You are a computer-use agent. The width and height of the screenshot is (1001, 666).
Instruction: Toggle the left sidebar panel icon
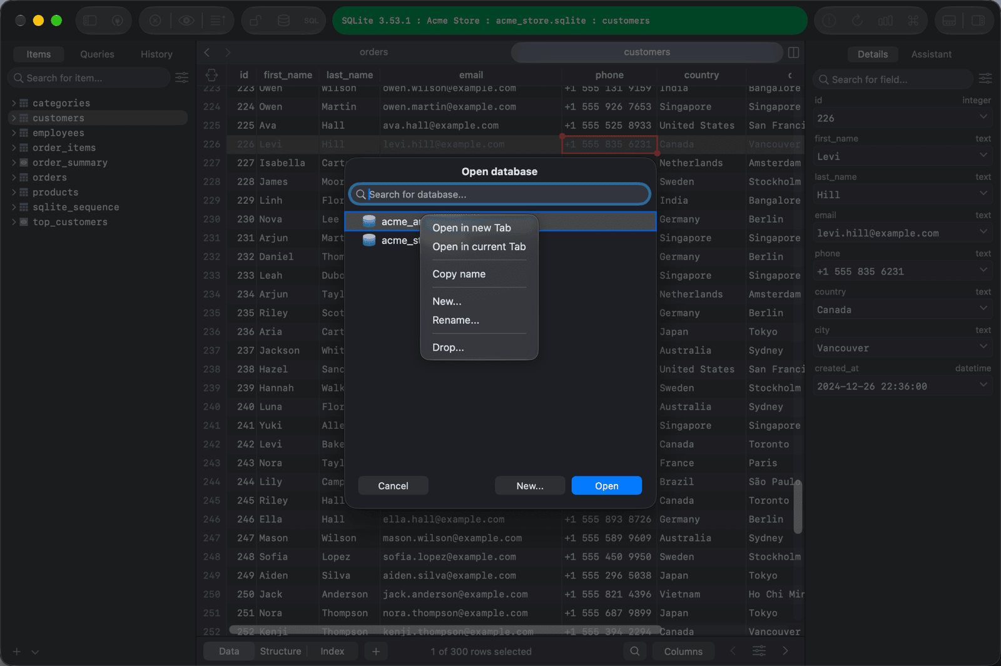point(90,21)
